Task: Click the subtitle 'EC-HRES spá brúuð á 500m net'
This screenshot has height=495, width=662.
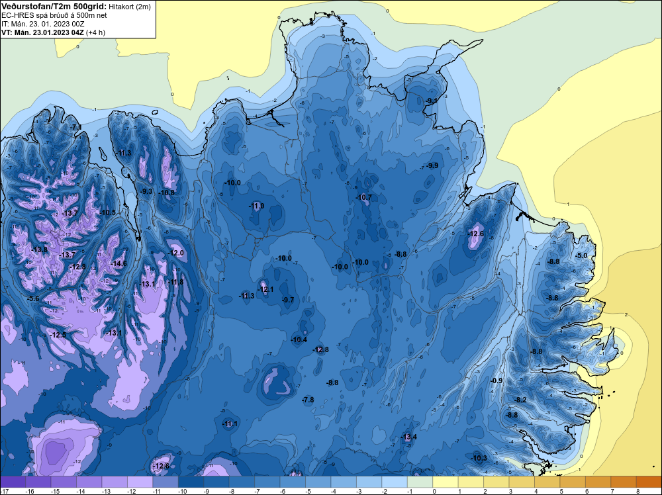Action: click(x=54, y=15)
